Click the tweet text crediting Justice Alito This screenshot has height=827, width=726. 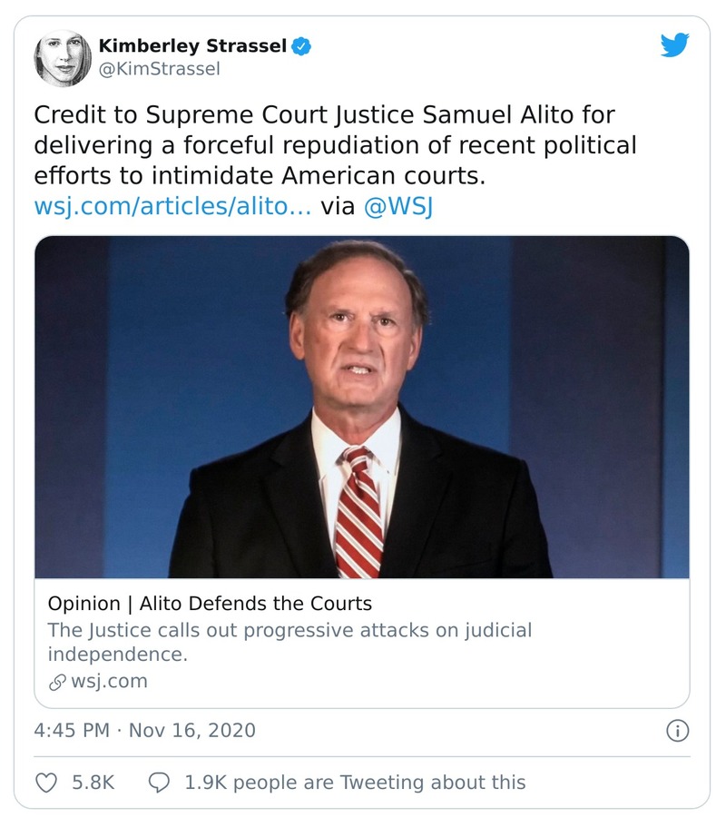click(x=336, y=143)
